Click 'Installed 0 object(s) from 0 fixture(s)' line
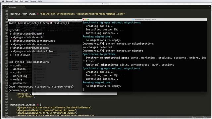The image size is (212, 119). [x=39, y=23]
